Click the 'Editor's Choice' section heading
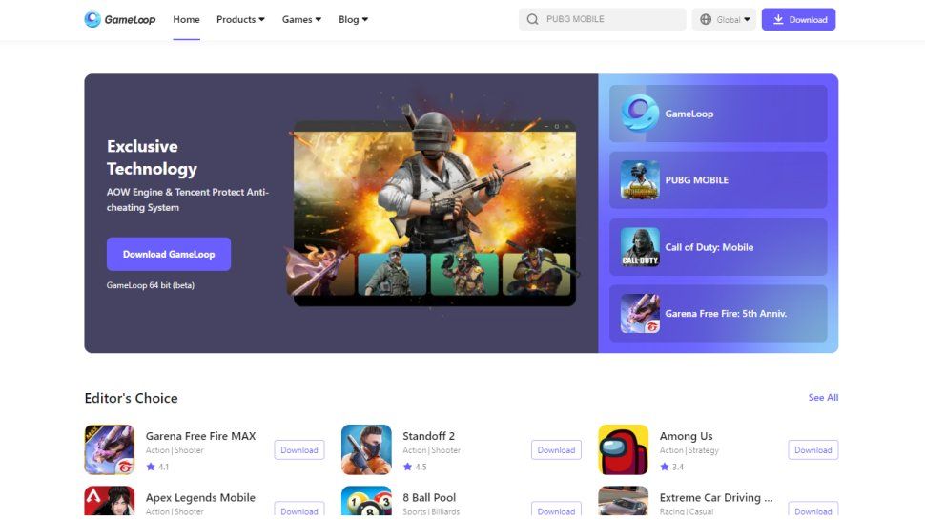This screenshot has height=520, width=925. (131, 398)
